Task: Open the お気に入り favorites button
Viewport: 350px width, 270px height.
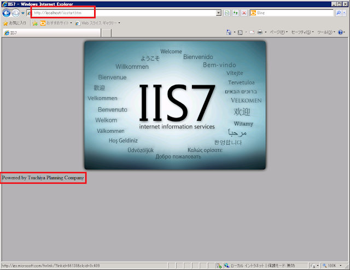Action: click(x=15, y=23)
